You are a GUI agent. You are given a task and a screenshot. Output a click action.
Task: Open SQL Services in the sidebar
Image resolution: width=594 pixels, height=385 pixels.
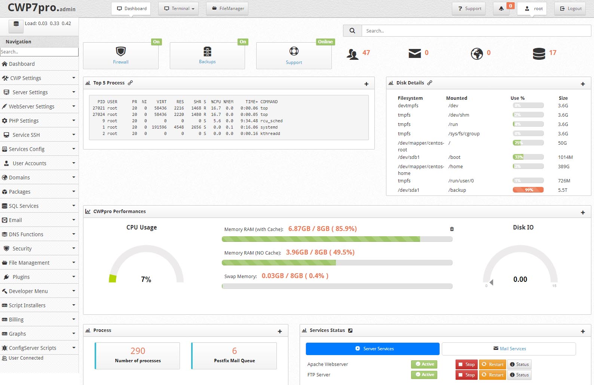coord(39,206)
